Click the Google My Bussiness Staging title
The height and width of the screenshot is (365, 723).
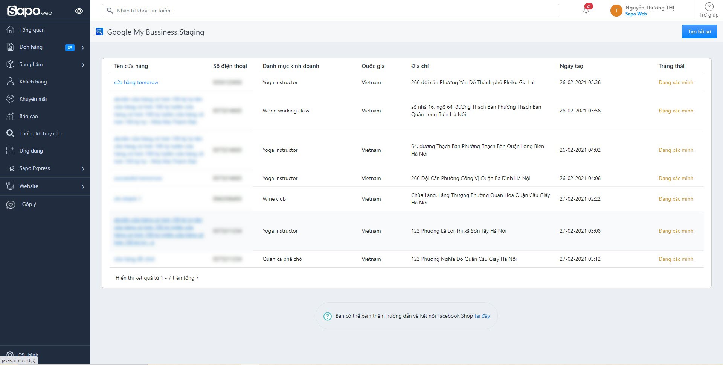point(156,32)
